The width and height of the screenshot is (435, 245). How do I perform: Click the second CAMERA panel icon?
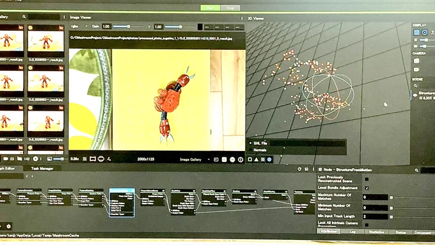click(416, 69)
